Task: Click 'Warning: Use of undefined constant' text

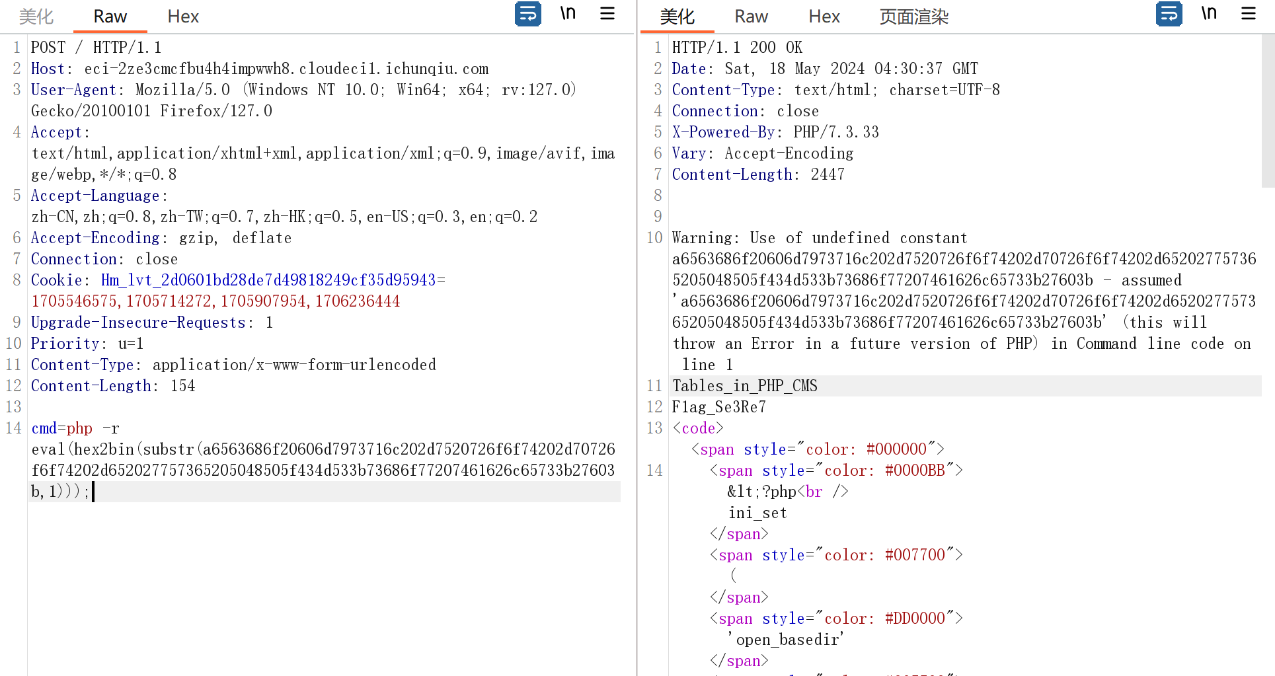Action: [x=820, y=238]
